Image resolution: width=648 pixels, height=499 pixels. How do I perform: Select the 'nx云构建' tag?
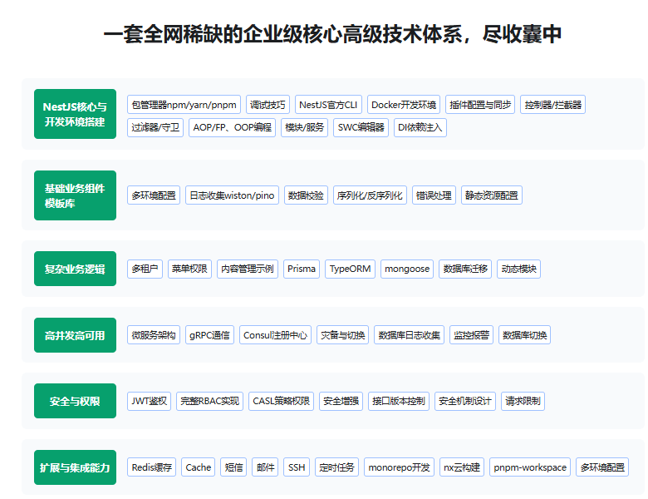(462, 467)
